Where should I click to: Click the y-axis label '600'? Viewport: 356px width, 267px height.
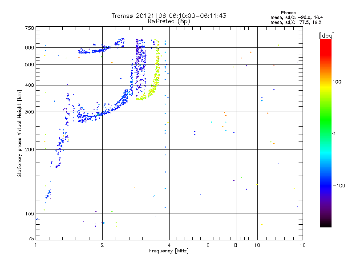pos(29,48)
